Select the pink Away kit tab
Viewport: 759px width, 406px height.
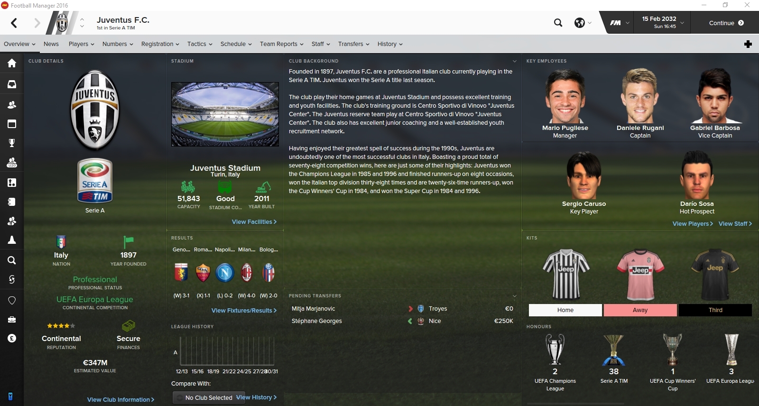[x=640, y=310]
